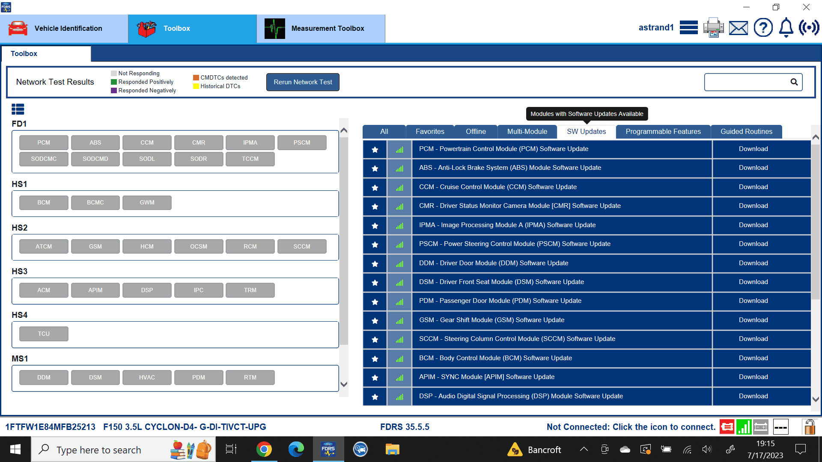Viewport: 822px width, 462px height.
Task: Show hidden system tray icons chevron
Action: click(x=584, y=449)
